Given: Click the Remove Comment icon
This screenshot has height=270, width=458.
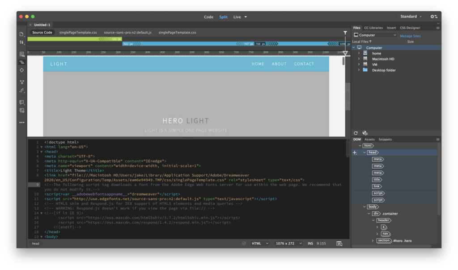Looking at the screenshot, I should pyautogui.click(x=21, y=110).
